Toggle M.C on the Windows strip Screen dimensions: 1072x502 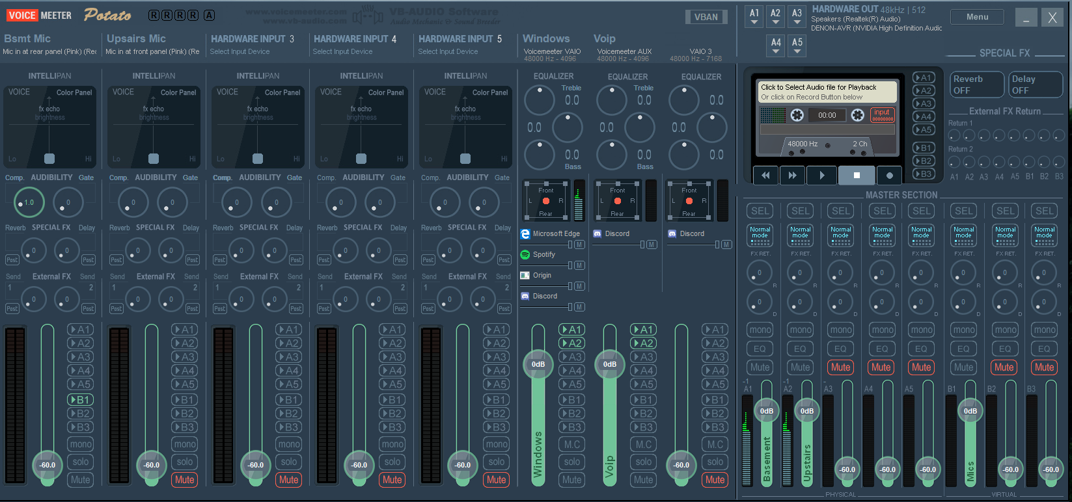[x=571, y=444]
